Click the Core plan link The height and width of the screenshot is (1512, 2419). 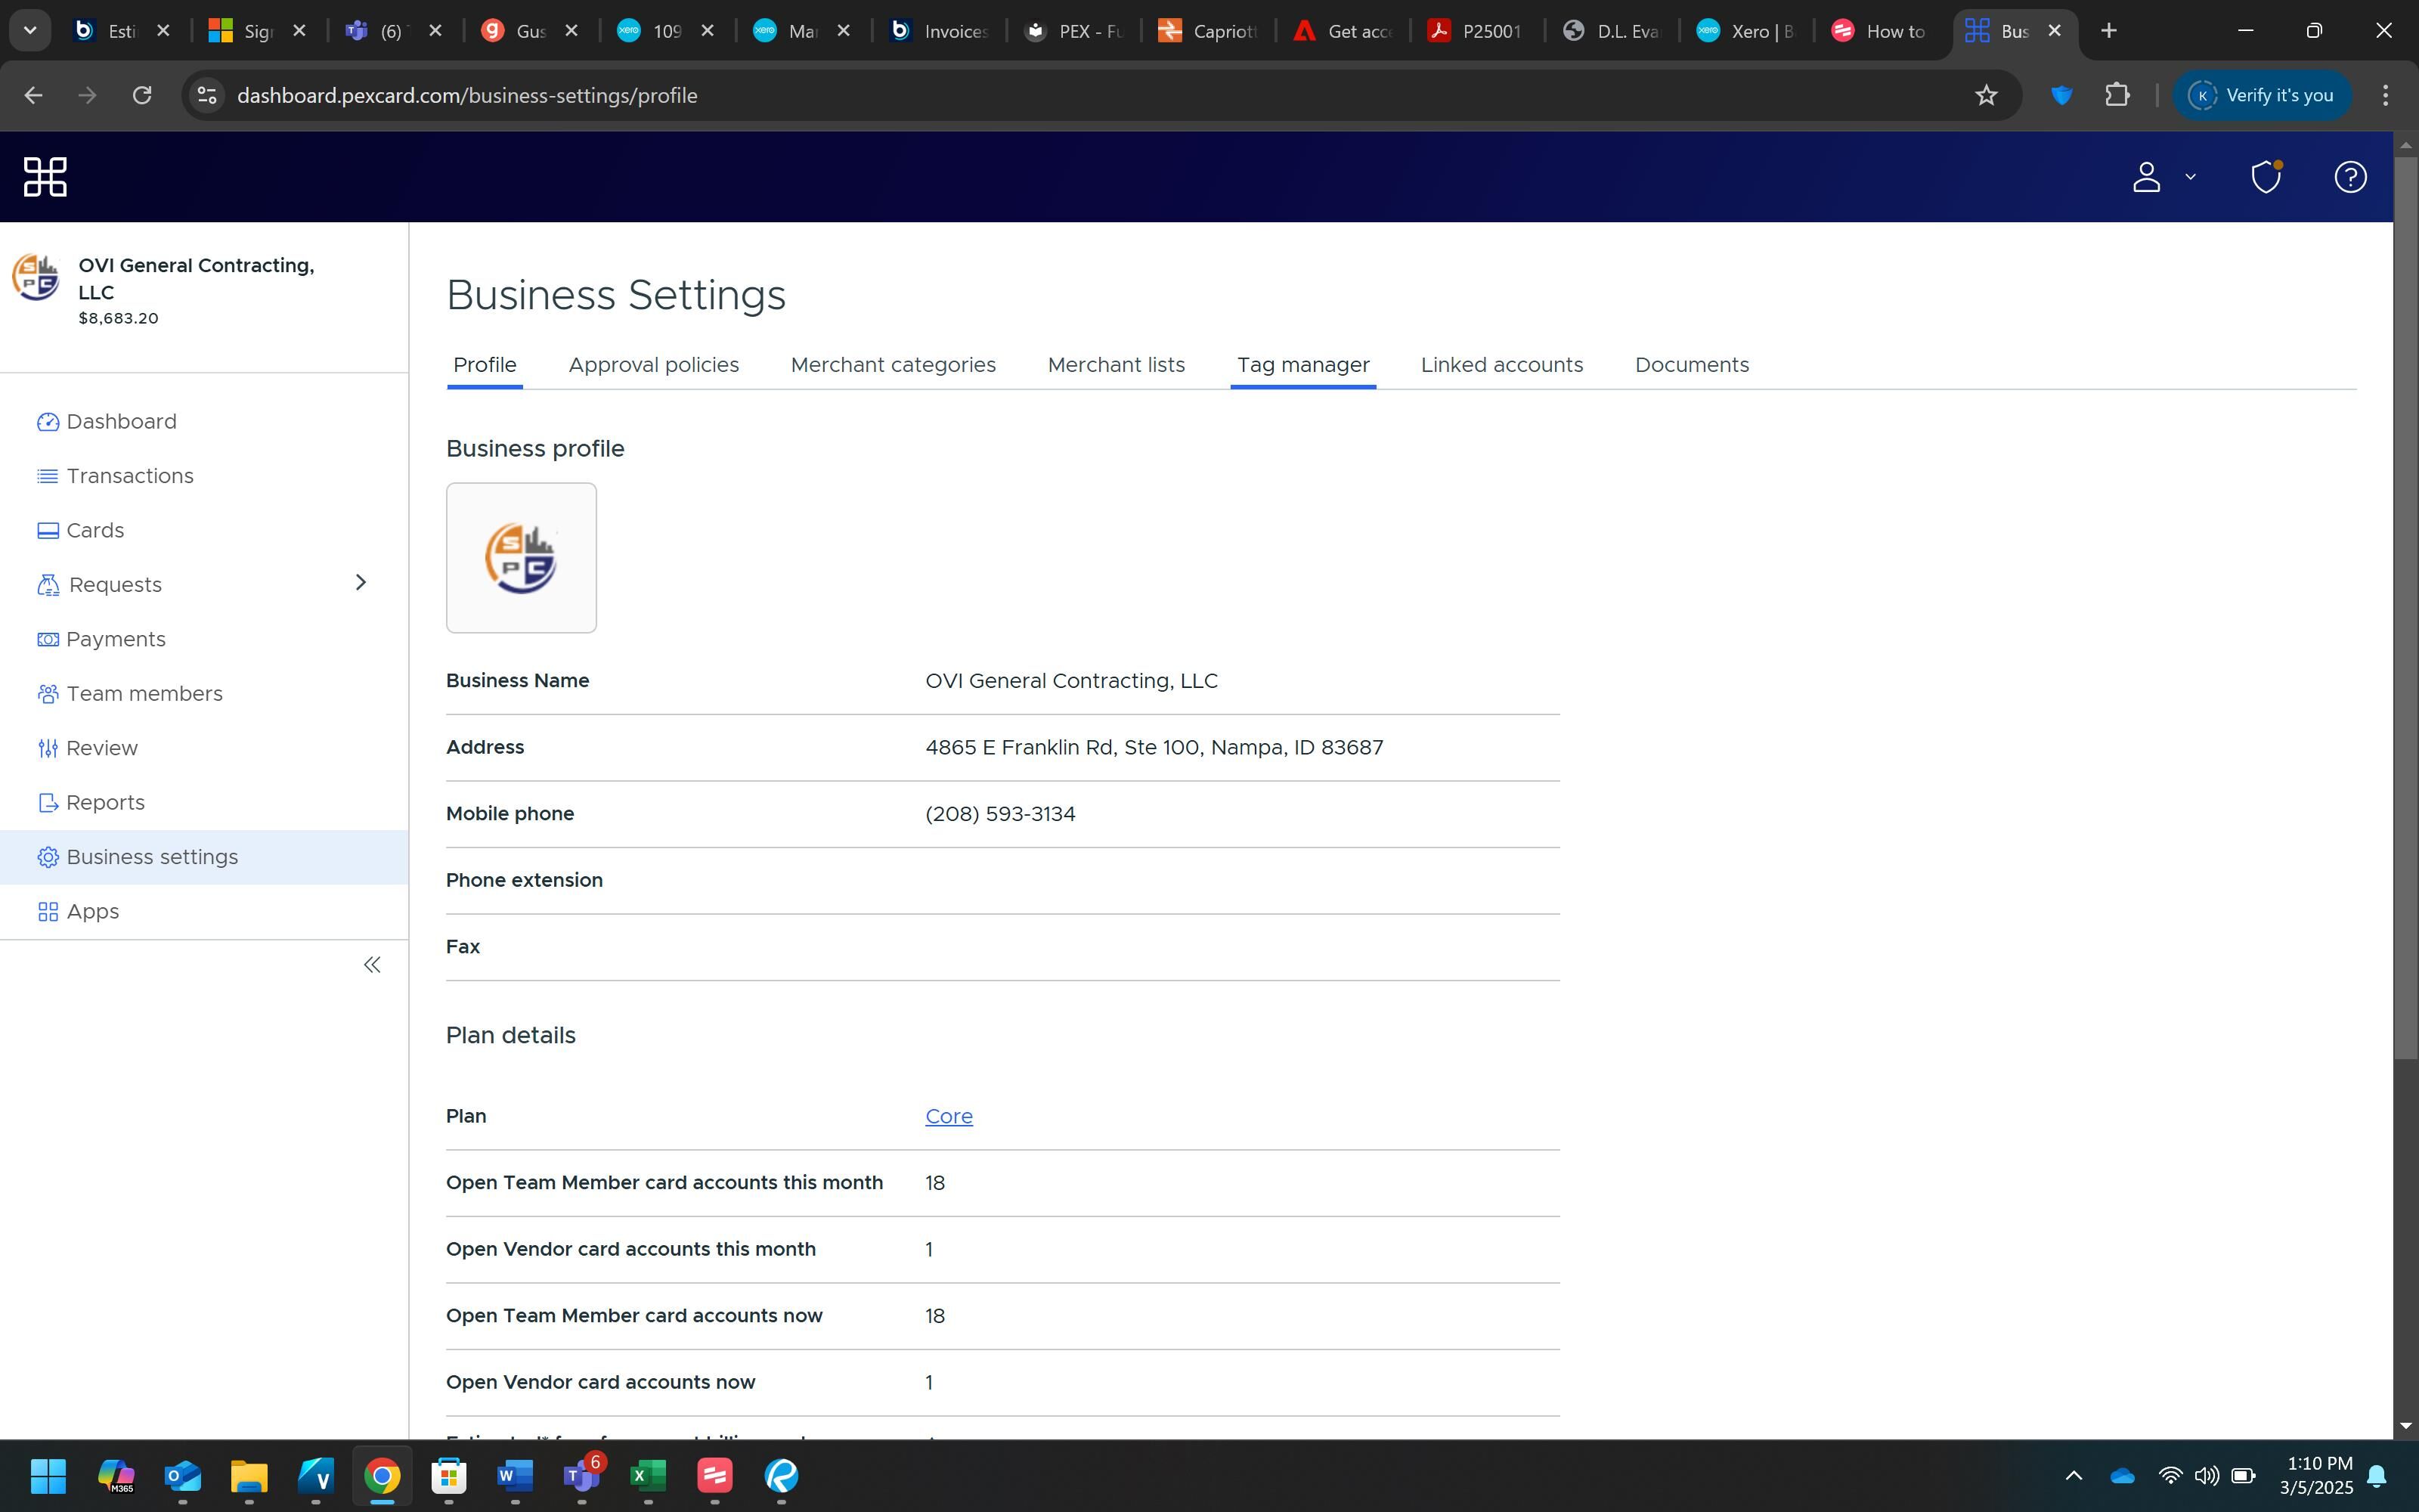click(948, 1116)
